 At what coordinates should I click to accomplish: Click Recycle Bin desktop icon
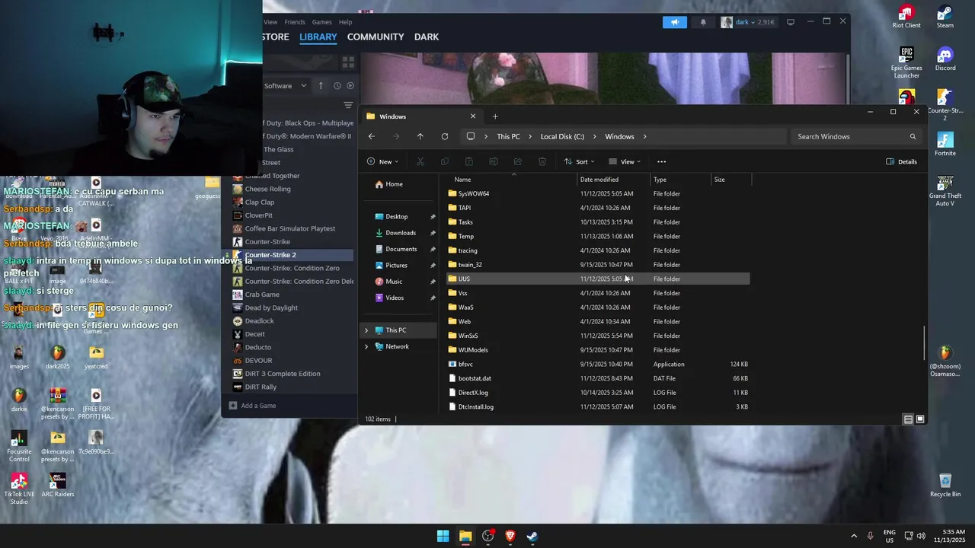pyautogui.click(x=945, y=486)
